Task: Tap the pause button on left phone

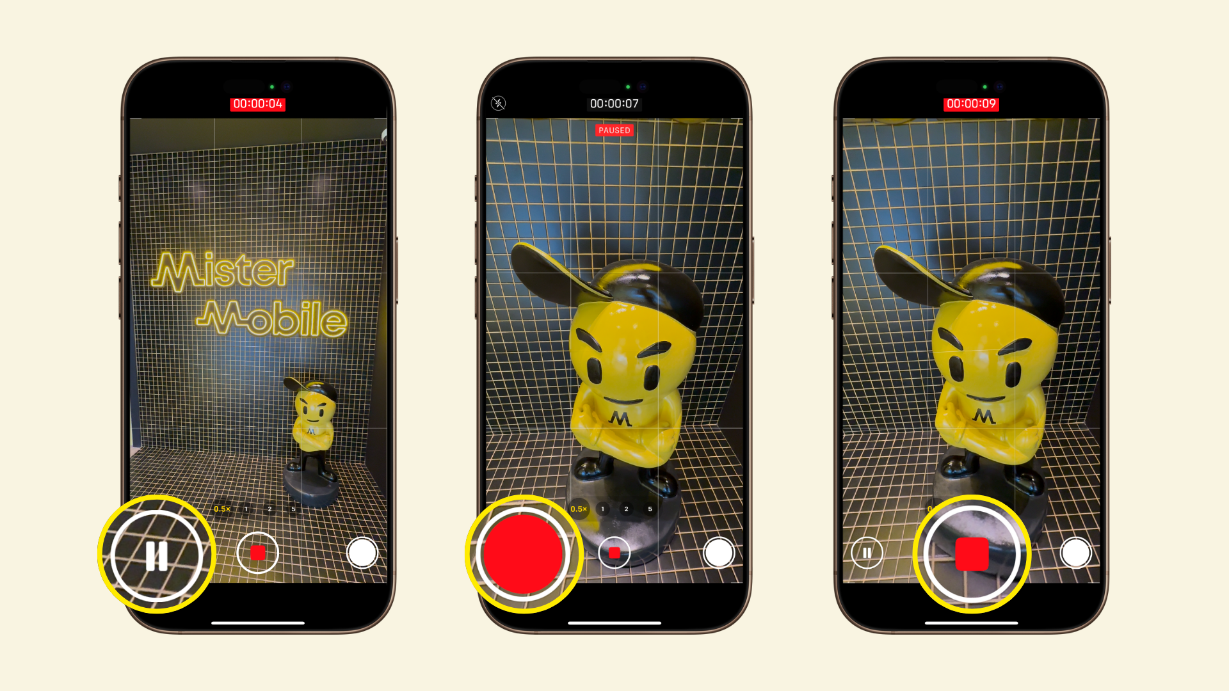Action: [154, 553]
